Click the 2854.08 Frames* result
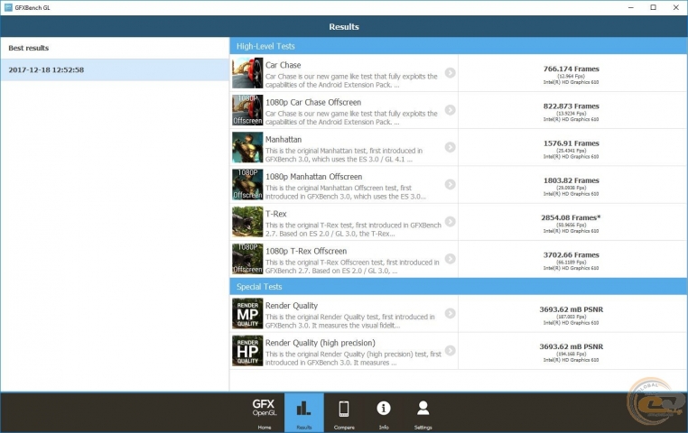688x433 pixels. pyautogui.click(x=571, y=217)
